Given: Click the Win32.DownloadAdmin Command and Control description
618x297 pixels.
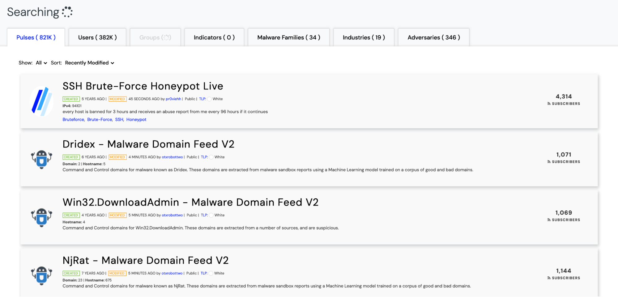Looking at the screenshot, I should pos(201,228).
